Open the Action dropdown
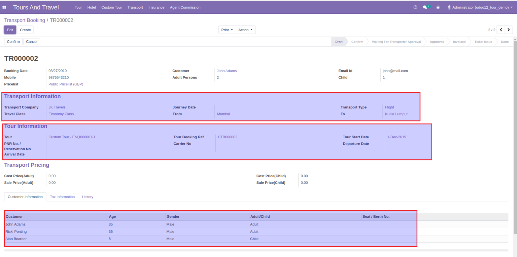 click(x=245, y=30)
